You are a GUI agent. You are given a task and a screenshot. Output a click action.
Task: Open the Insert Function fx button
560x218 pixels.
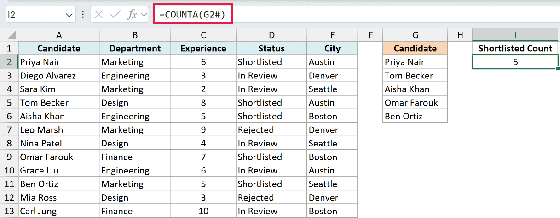(132, 14)
